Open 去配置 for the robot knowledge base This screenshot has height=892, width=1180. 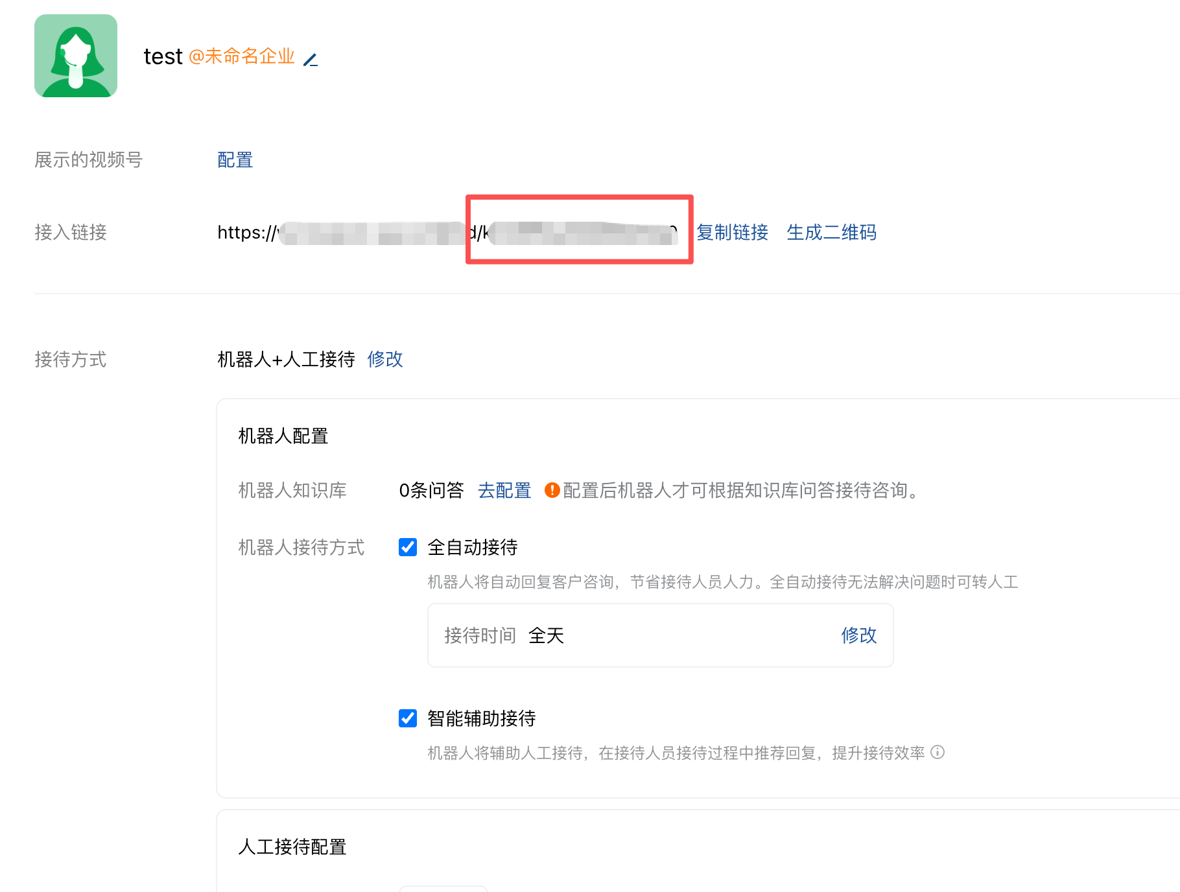pos(504,490)
